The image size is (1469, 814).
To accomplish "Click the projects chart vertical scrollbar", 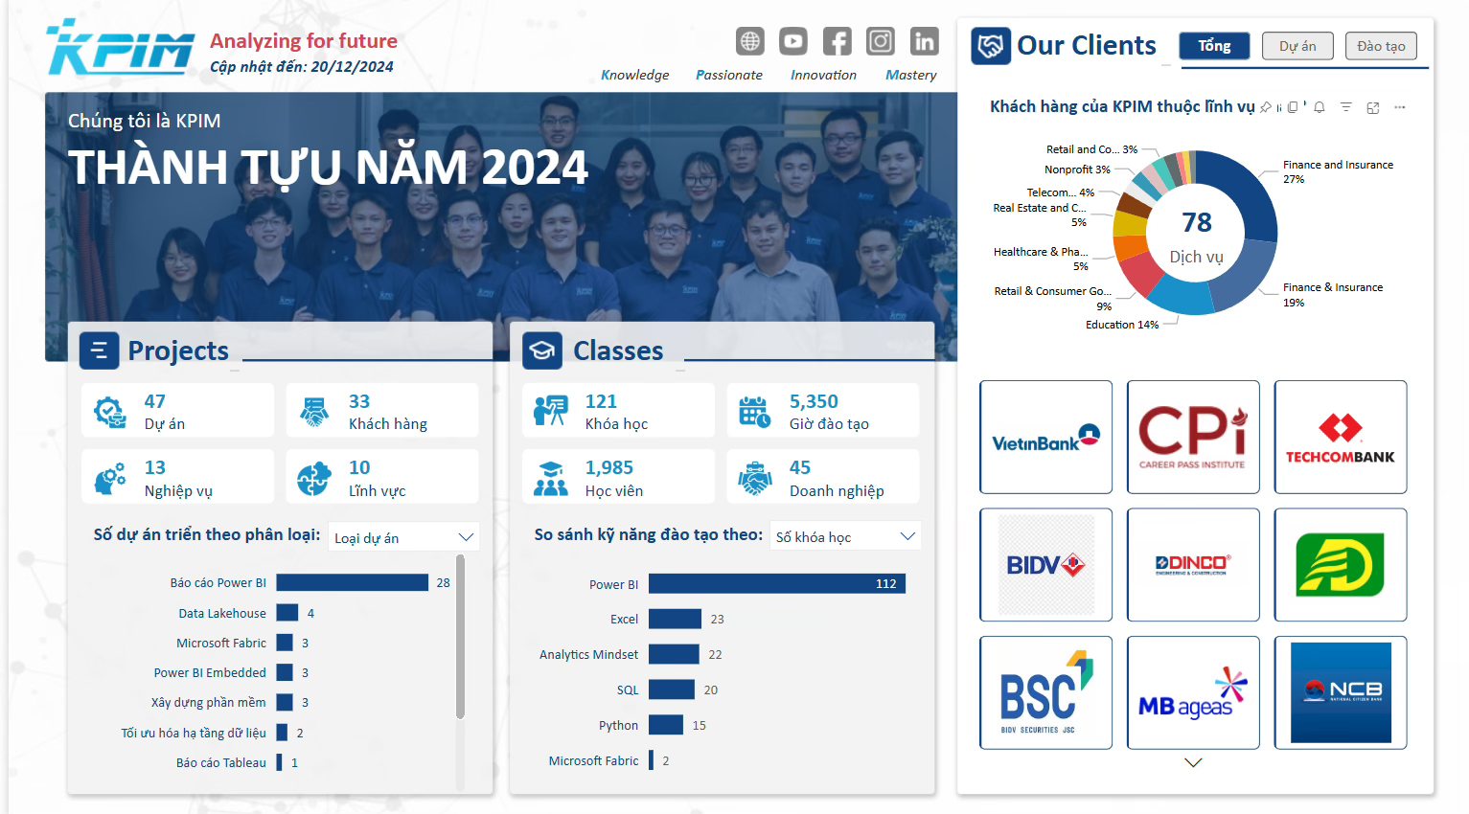I will point(460,637).
